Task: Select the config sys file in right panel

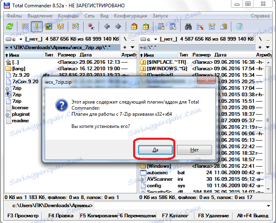Action: 163,186
